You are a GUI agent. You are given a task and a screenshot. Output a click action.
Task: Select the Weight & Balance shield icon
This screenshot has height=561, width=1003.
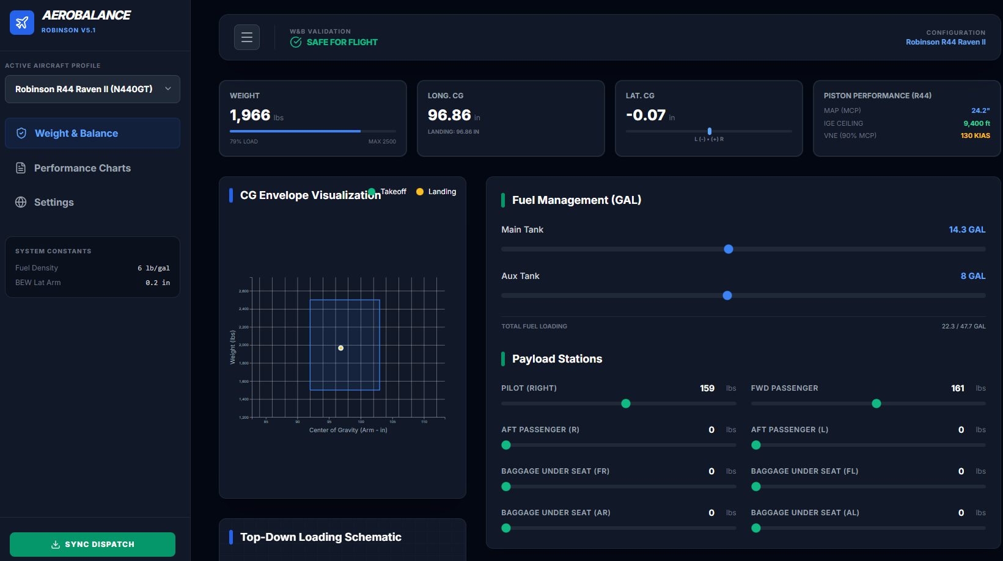pos(21,132)
